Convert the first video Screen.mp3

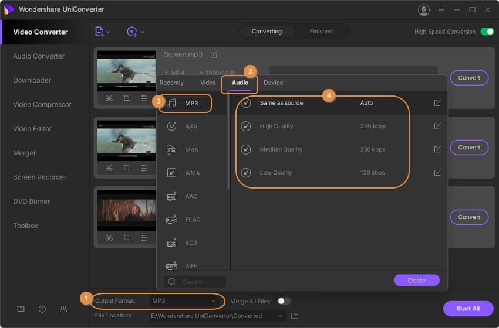coord(469,78)
